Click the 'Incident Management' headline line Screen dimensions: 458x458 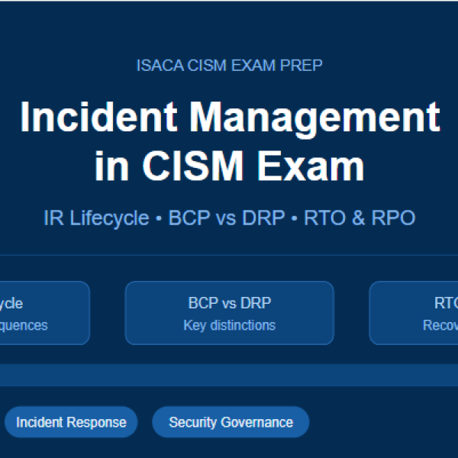click(x=229, y=118)
